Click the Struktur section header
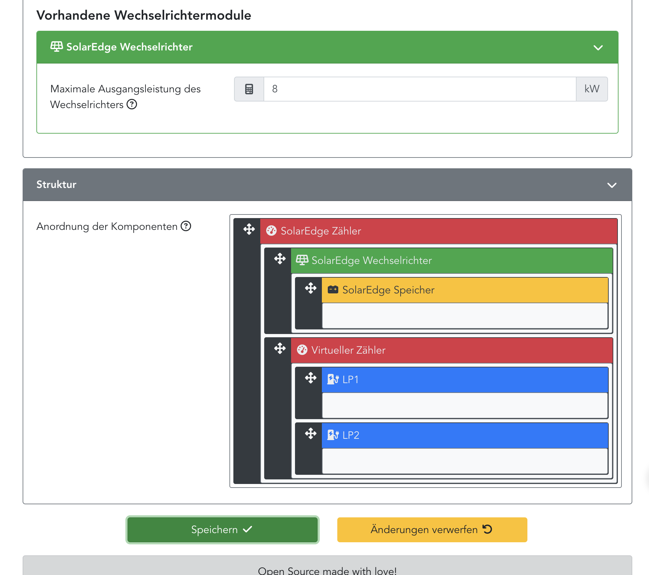 point(327,185)
